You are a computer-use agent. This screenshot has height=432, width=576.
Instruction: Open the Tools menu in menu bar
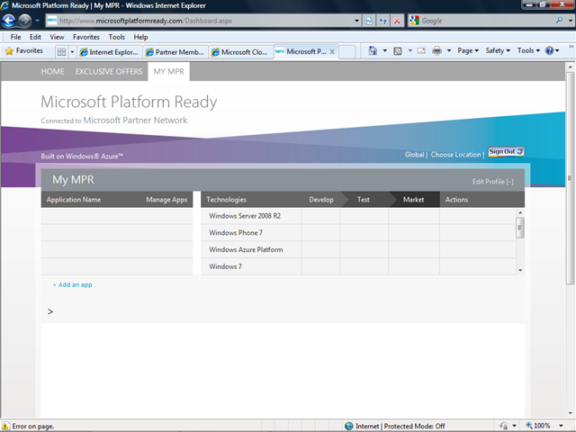[117, 37]
